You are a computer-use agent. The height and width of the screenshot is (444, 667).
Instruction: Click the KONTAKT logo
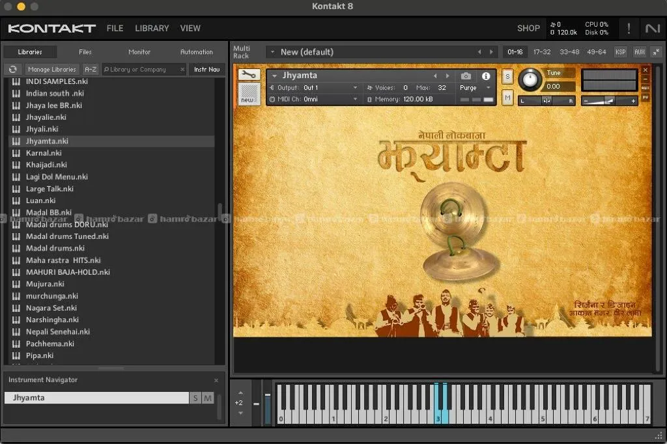click(x=51, y=29)
